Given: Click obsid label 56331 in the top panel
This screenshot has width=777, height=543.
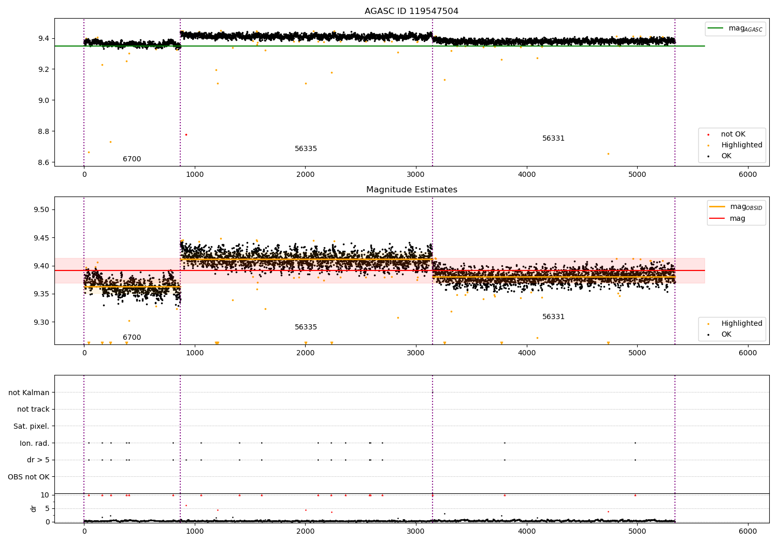Looking at the screenshot, I should tap(553, 139).
